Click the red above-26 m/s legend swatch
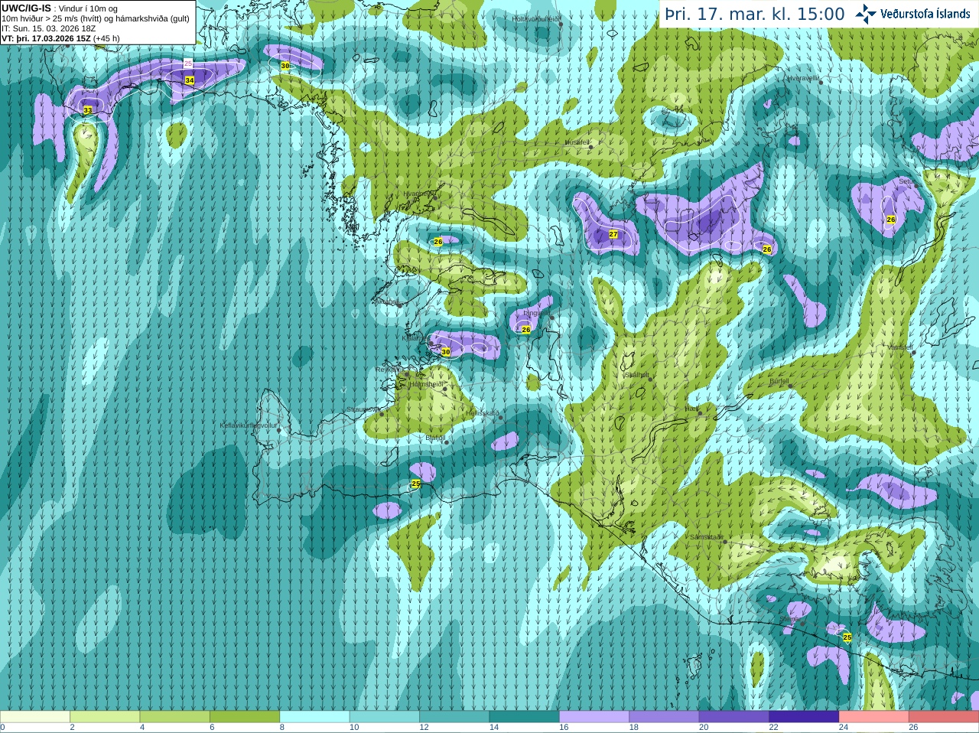This screenshot has height=733, width=979. [944, 717]
